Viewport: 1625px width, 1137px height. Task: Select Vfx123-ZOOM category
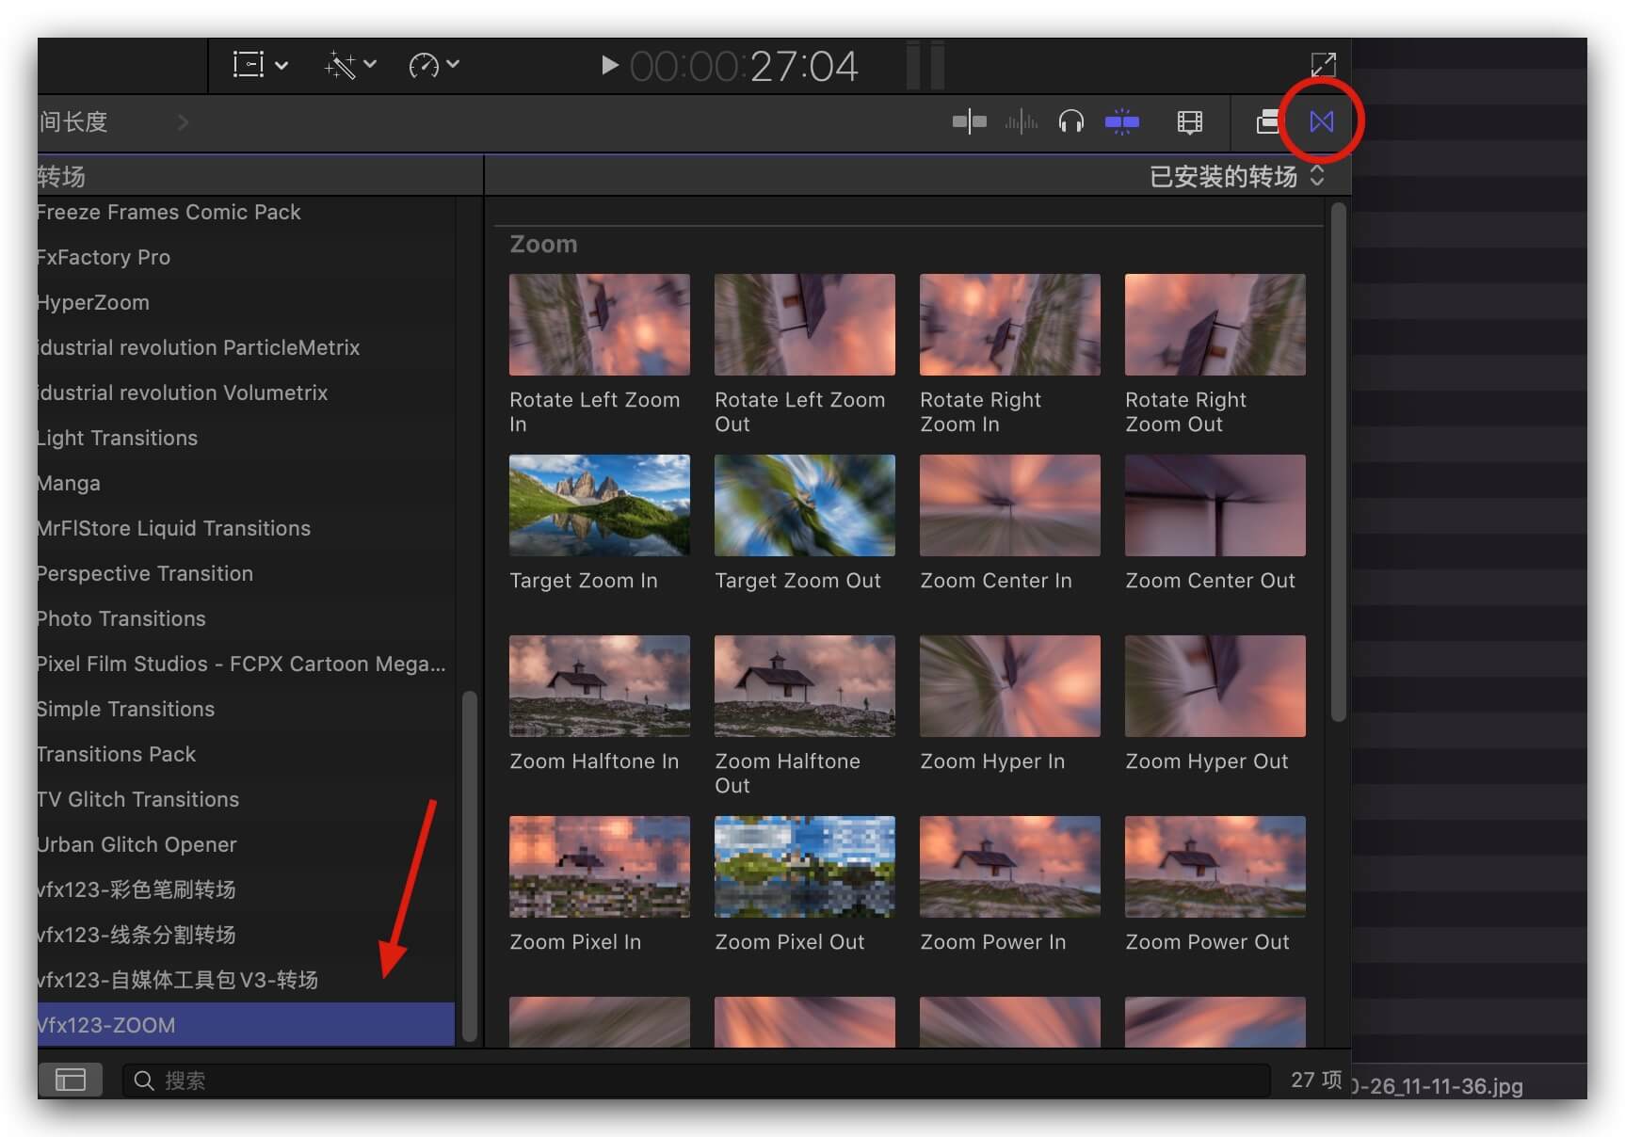tap(246, 1025)
